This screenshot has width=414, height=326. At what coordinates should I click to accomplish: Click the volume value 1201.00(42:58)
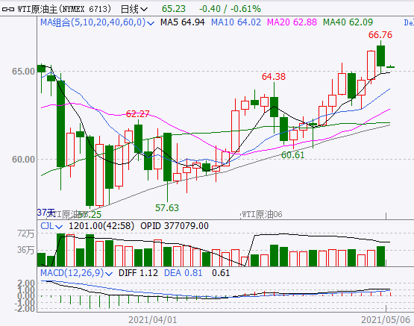tap(101, 226)
